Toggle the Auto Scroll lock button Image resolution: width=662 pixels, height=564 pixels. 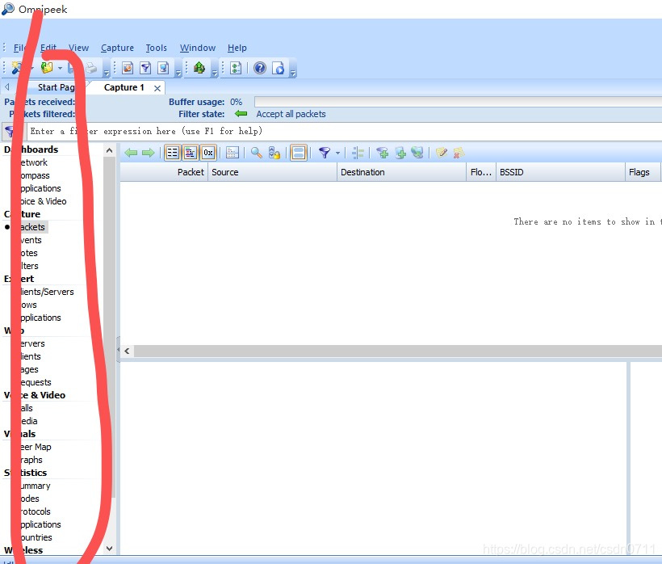274,153
